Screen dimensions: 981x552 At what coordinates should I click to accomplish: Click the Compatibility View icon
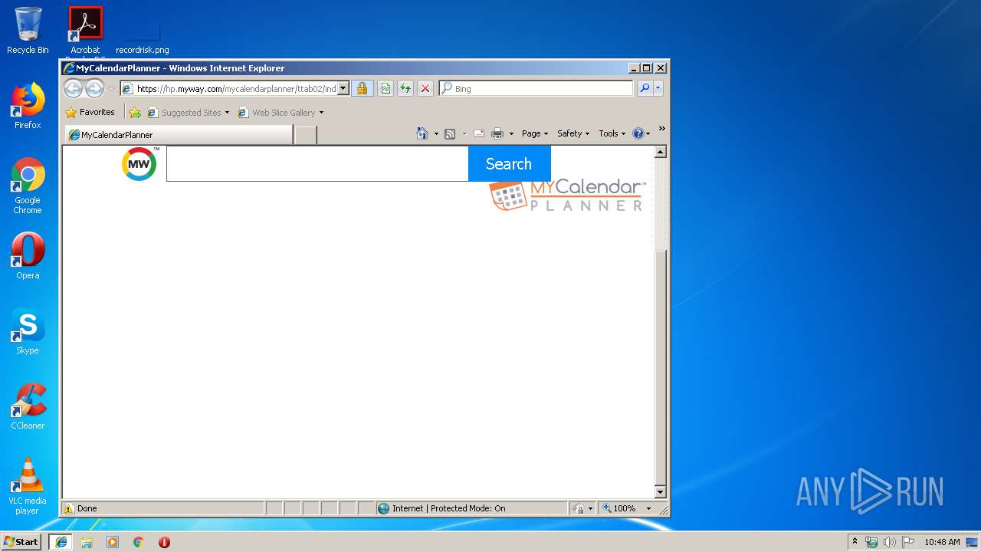click(386, 89)
